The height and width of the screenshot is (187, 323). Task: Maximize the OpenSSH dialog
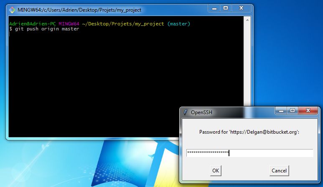coord(292,111)
